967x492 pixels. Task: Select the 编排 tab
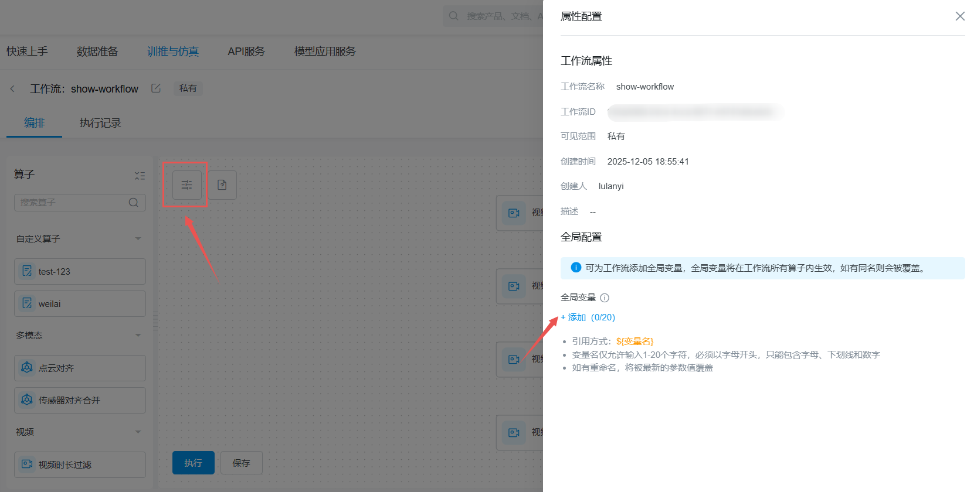point(34,123)
